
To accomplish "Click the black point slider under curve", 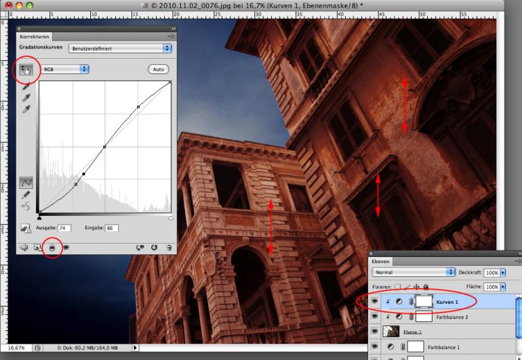I will [x=39, y=218].
